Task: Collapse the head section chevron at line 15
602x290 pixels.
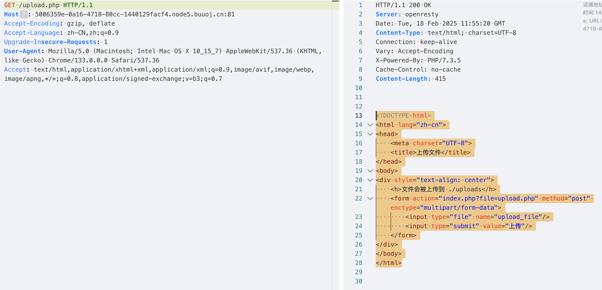Action: pos(370,134)
